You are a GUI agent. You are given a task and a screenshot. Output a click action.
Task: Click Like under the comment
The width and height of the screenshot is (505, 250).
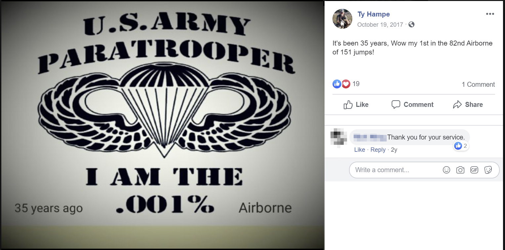pyautogui.click(x=360, y=150)
